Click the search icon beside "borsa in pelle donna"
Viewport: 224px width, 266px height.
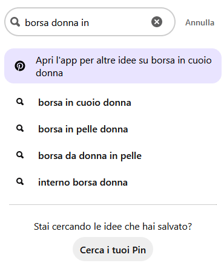pyautogui.click(x=20, y=129)
